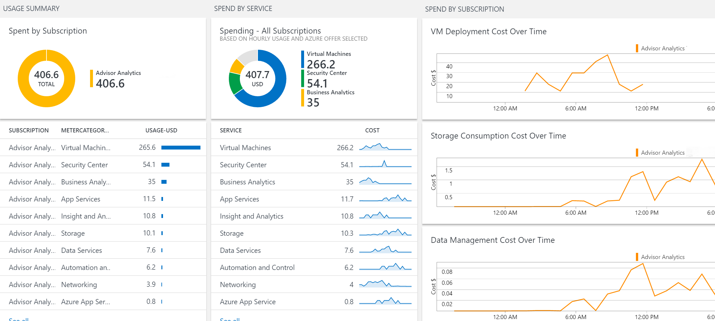
Task: Select the green Security Center legend swatch
Action: (x=302, y=78)
